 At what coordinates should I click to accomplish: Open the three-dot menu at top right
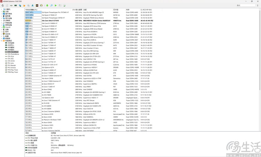tap(258, 6)
